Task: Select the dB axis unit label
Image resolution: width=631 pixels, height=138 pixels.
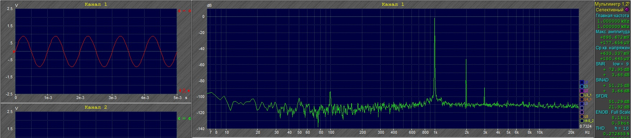Action: [x=209, y=6]
